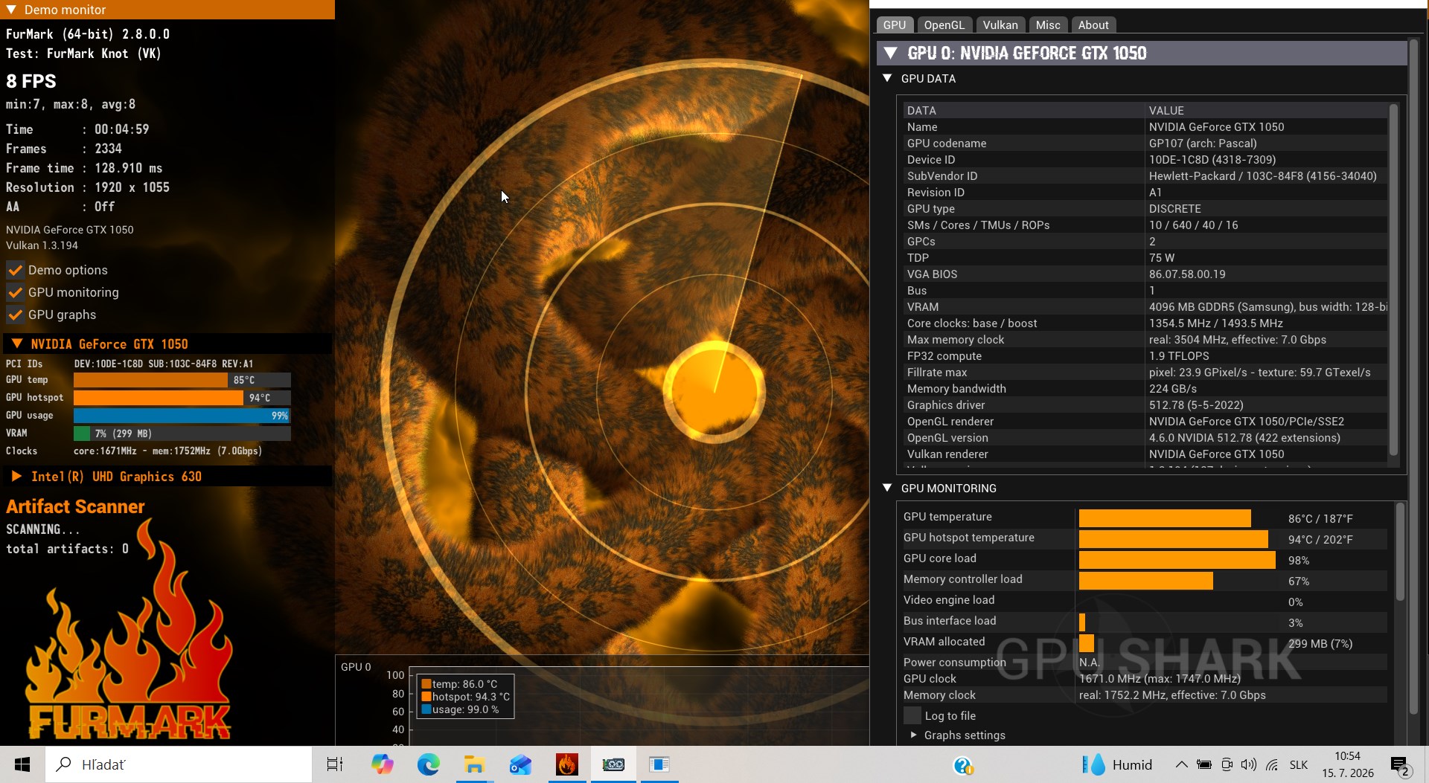This screenshot has height=783, width=1429.
Task: Expand the Intel(R) UHD Graphics 630 section
Action: click(x=16, y=476)
